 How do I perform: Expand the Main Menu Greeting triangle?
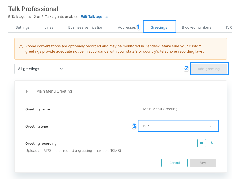[27, 91]
